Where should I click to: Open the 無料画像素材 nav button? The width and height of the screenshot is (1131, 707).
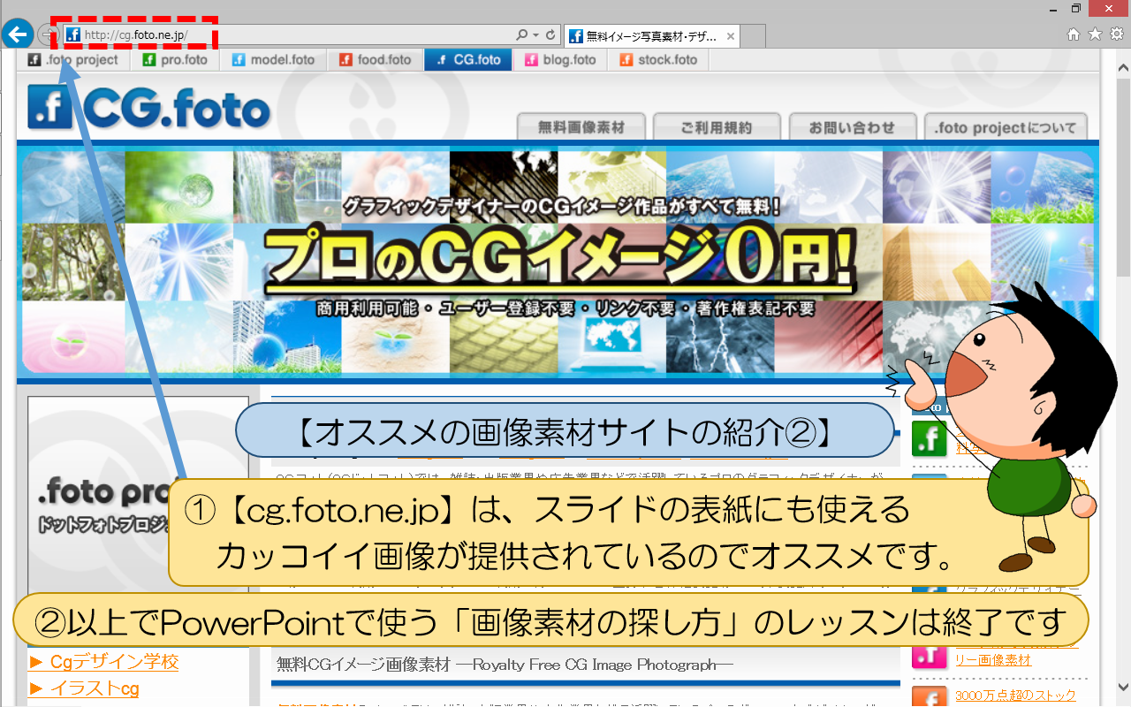(581, 127)
